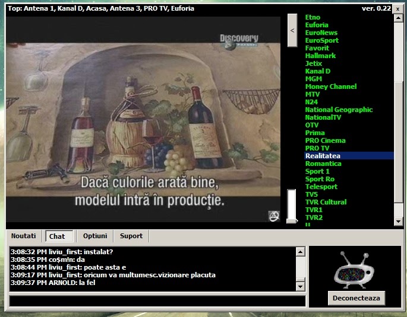Viewport: 407px width, 317px height.
Task: Click the video playback area
Action: point(143,119)
